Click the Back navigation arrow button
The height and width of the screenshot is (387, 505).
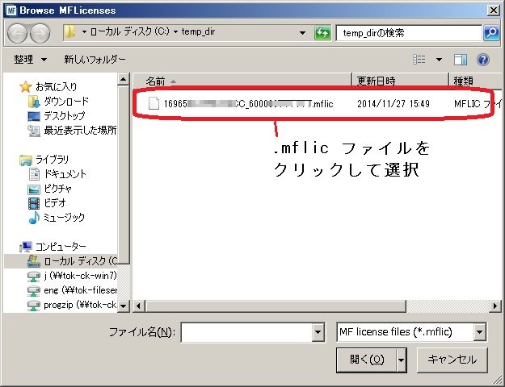[x=17, y=33]
